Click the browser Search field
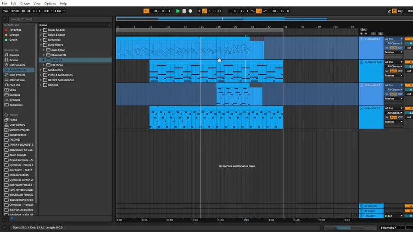 [60, 19]
